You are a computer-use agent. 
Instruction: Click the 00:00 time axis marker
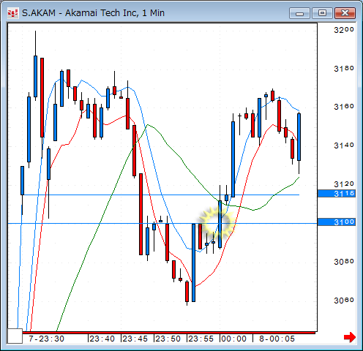tap(233, 339)
